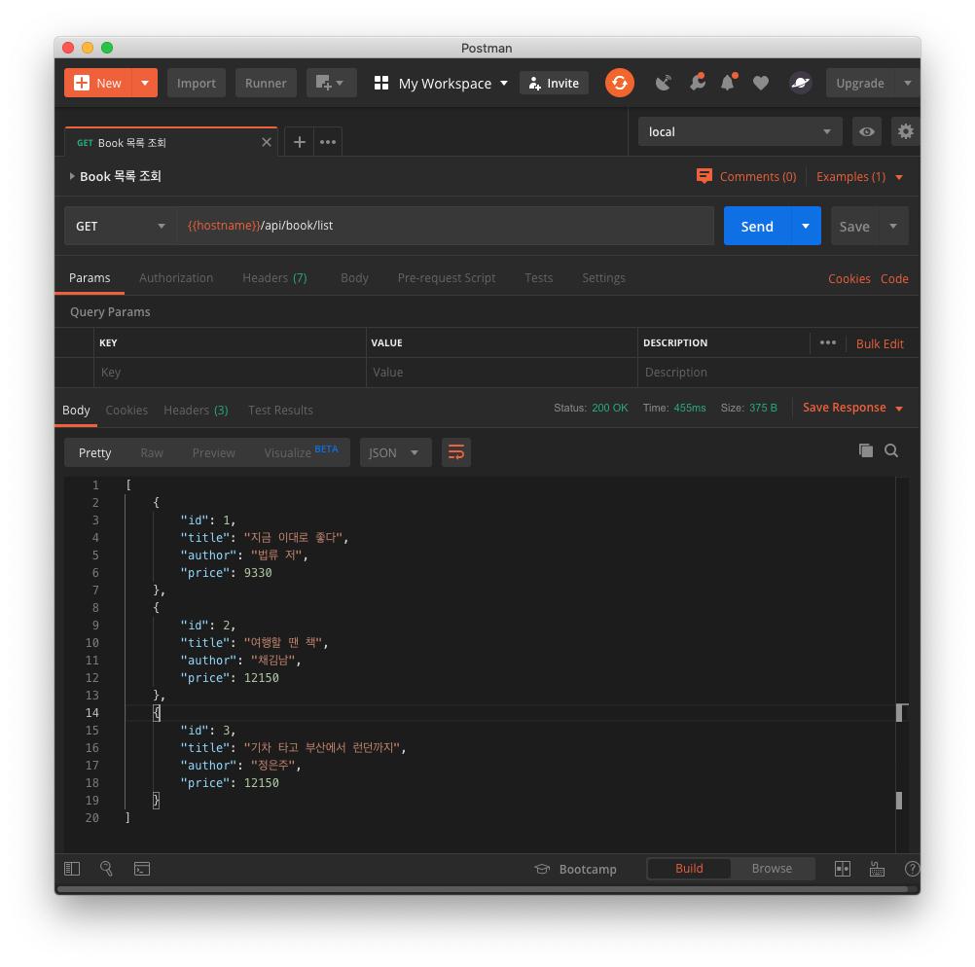Open the GET method dropdown

[x=121, y=226]
